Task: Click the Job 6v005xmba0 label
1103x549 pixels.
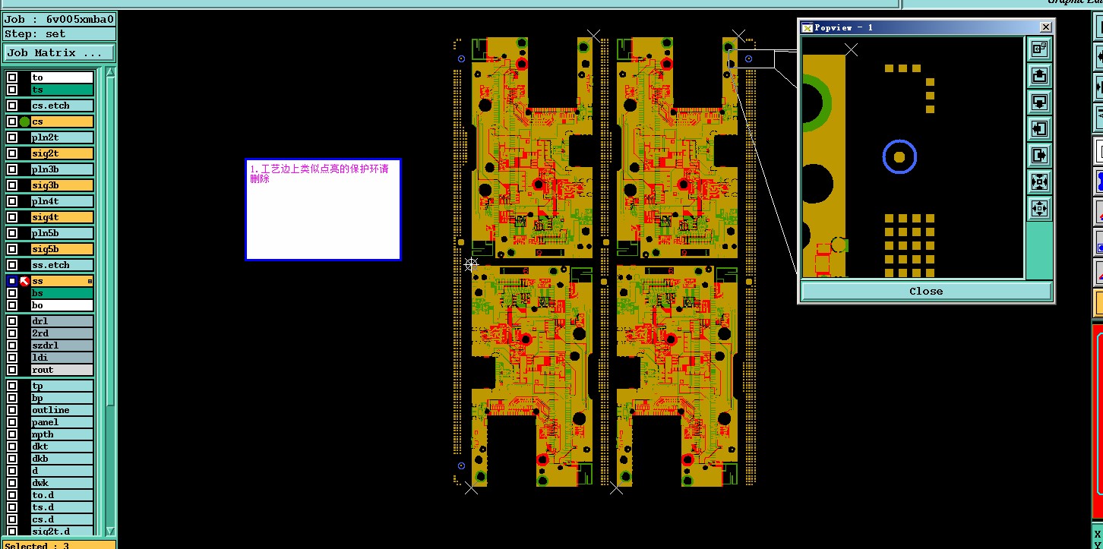Action: pos(59,20)
